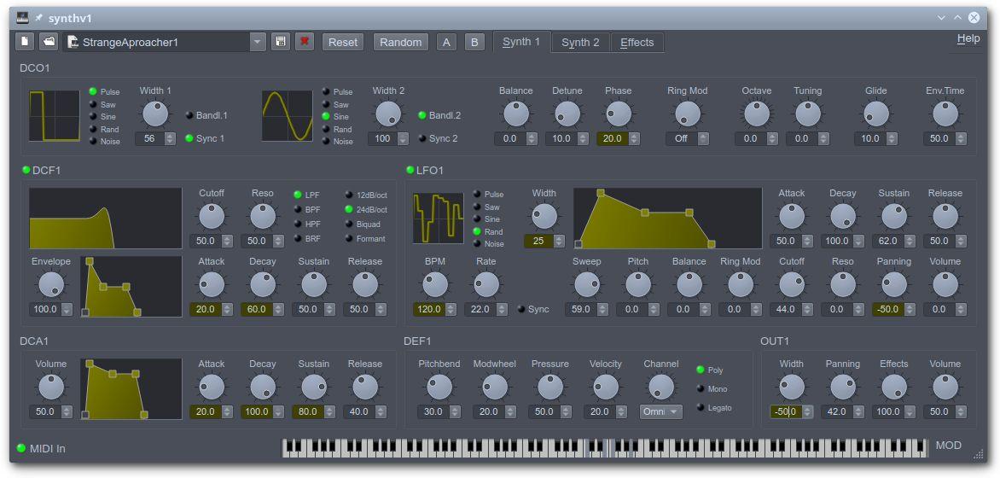Image resolution: width=1000 pixels, height=478 pixels.
Task: Click the New preset icon
Action: click(25, 42)
